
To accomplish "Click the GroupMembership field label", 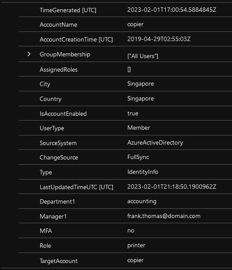I will [x=65, y=55].
